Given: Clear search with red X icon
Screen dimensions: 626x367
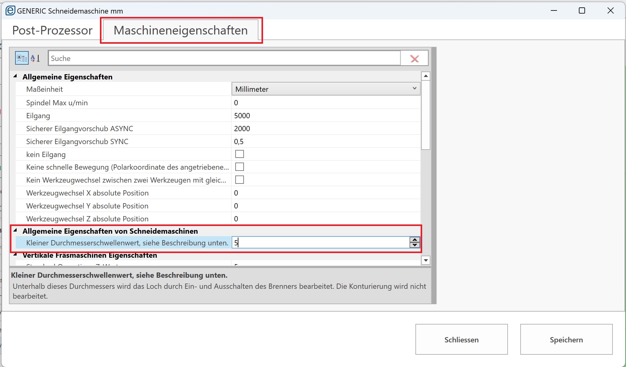Looking at the screenshot, I should (414, 58).
